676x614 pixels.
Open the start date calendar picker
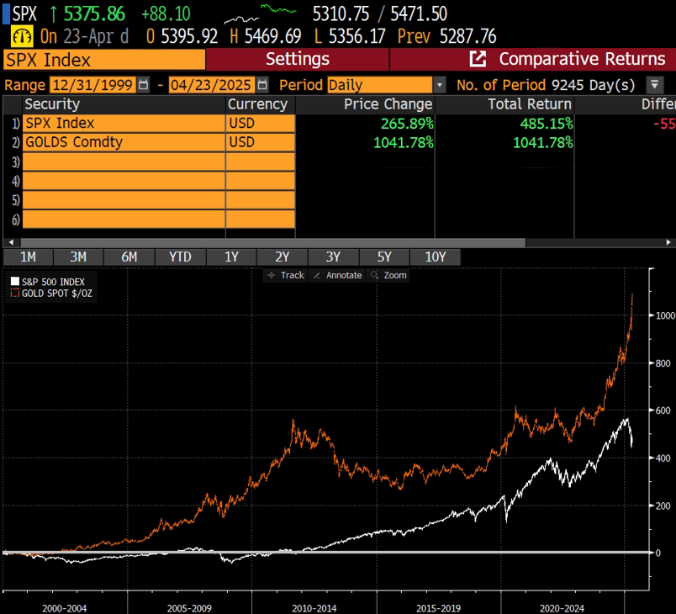(x=143, y=85)
